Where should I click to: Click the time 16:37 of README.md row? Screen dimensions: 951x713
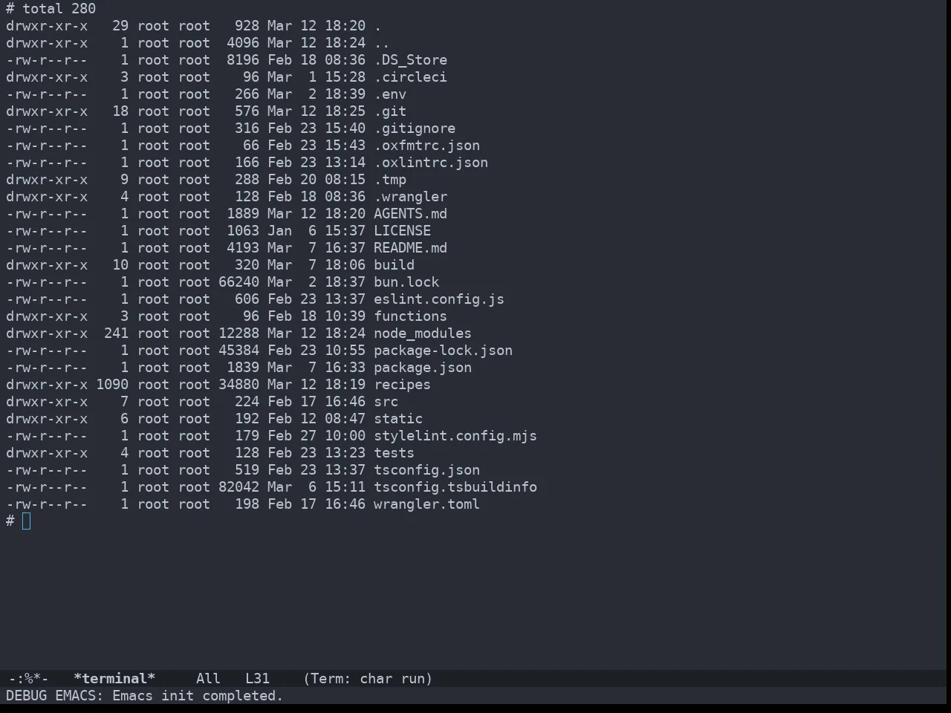pyautogui.click(x=345, y=248)
